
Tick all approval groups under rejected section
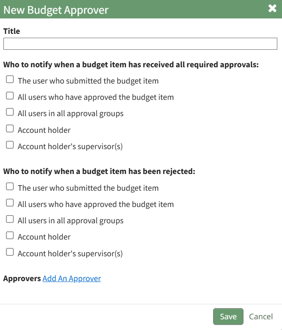10,219
